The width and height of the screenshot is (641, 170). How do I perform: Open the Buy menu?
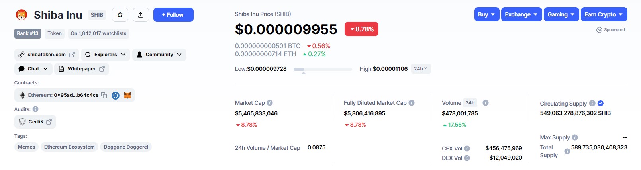[487, 14]
